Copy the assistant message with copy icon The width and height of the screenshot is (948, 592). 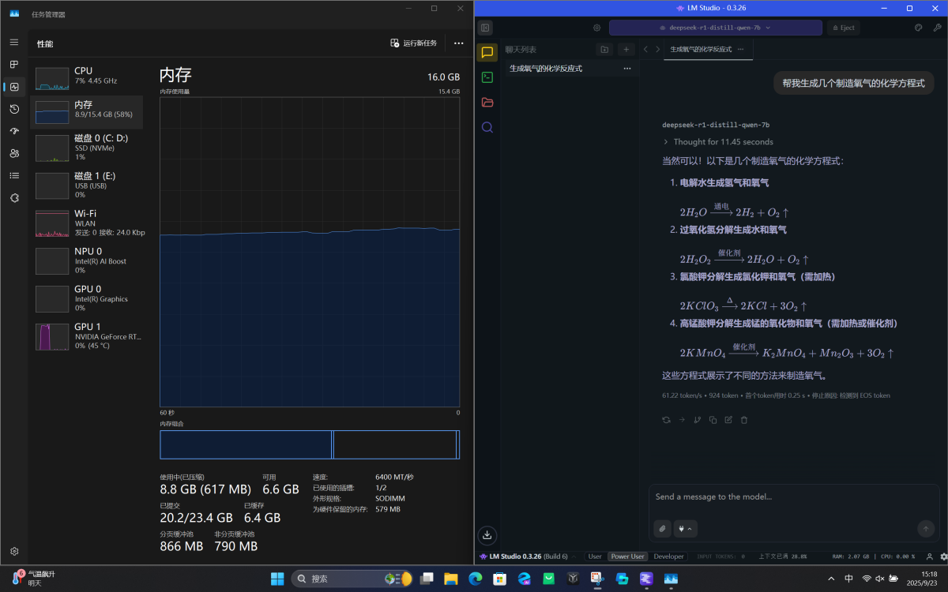(x=713, y=420)
